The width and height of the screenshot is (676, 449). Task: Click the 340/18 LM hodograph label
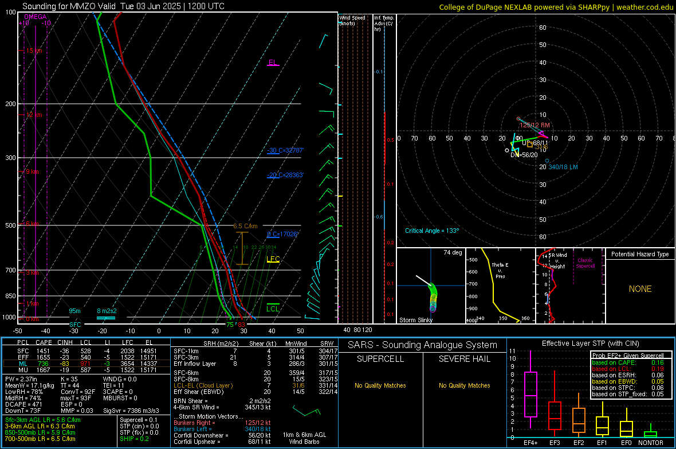[x=563, y=167]
